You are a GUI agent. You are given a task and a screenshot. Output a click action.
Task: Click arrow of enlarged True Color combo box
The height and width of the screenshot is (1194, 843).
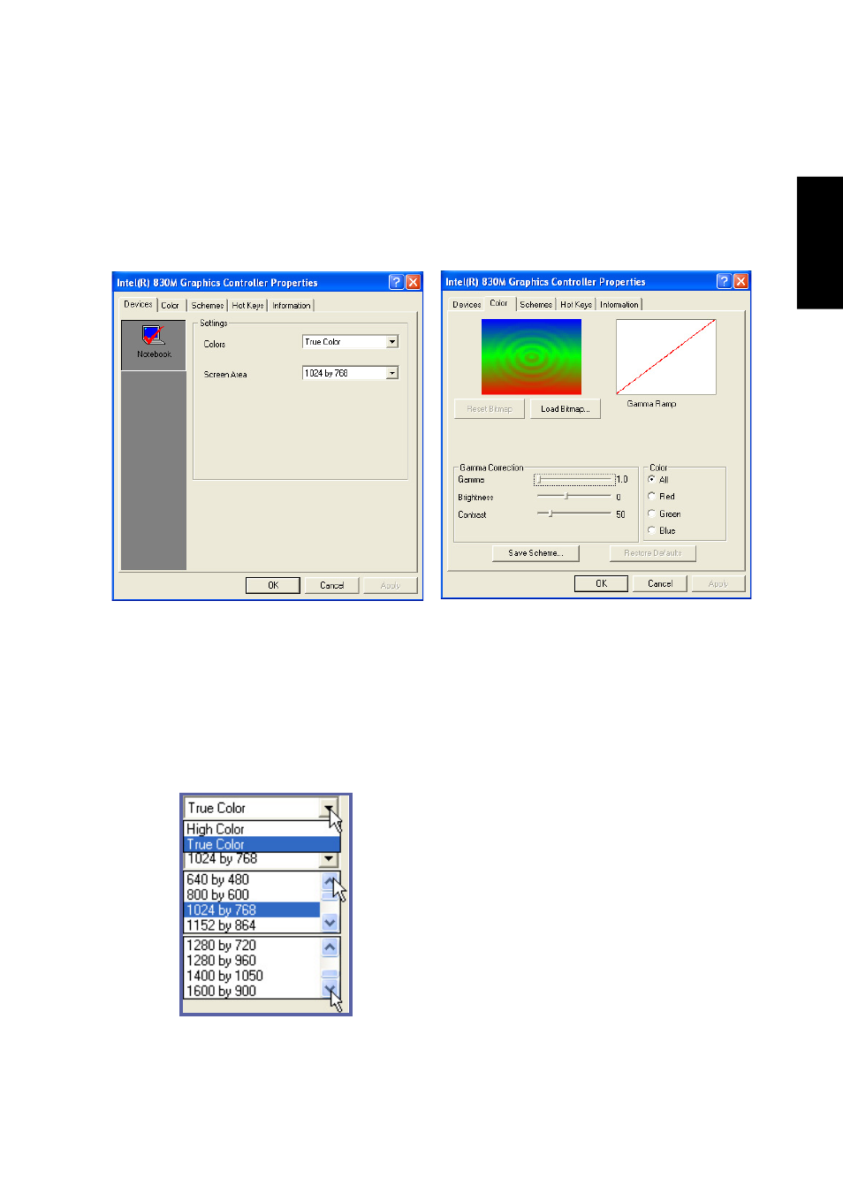(329, 808)
